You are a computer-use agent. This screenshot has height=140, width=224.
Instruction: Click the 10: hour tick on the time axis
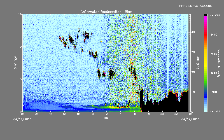(x=92, y=114)
